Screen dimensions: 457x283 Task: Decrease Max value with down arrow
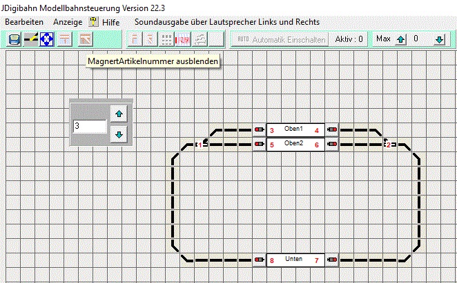click(440, 39)
